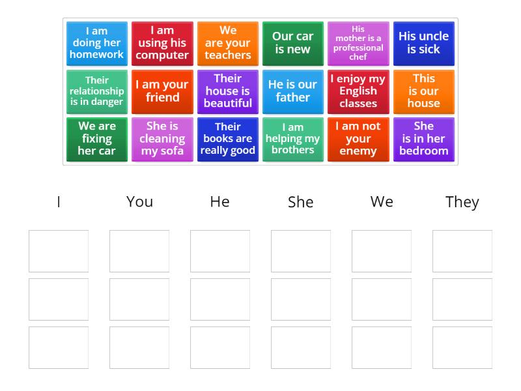
Task: Click the "I am helping my brothers" tile
Action: click(293, 139)
